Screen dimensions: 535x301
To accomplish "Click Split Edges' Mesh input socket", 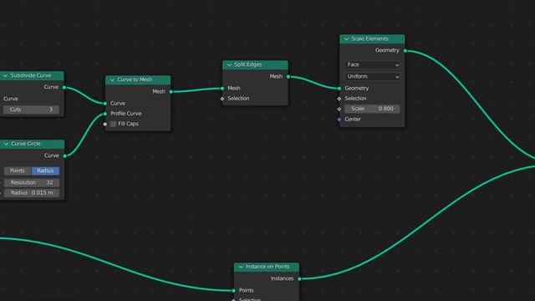I will pos(222,89).
